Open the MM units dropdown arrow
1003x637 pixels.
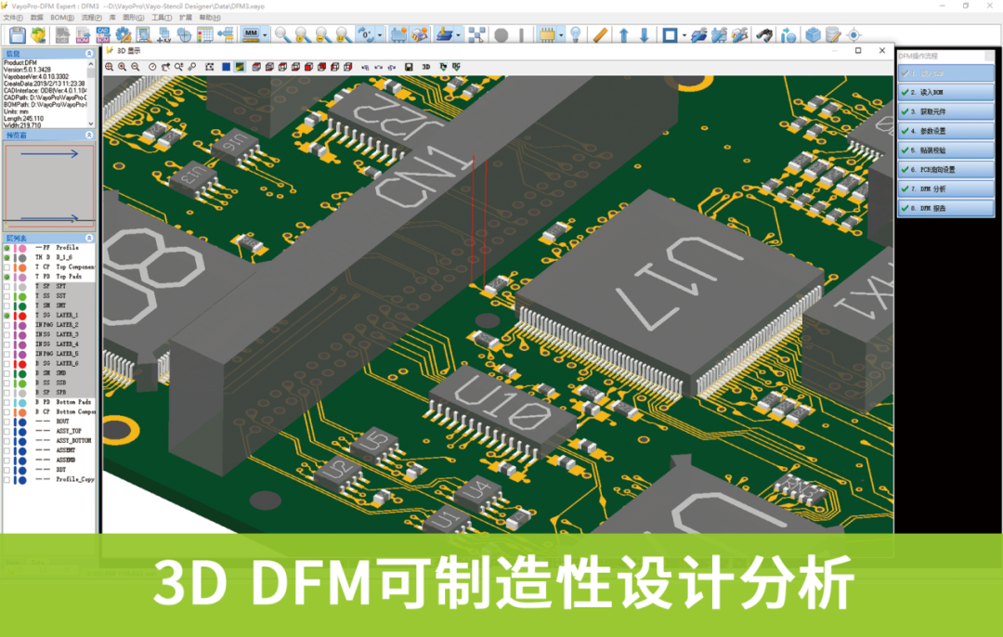(265, 35)
